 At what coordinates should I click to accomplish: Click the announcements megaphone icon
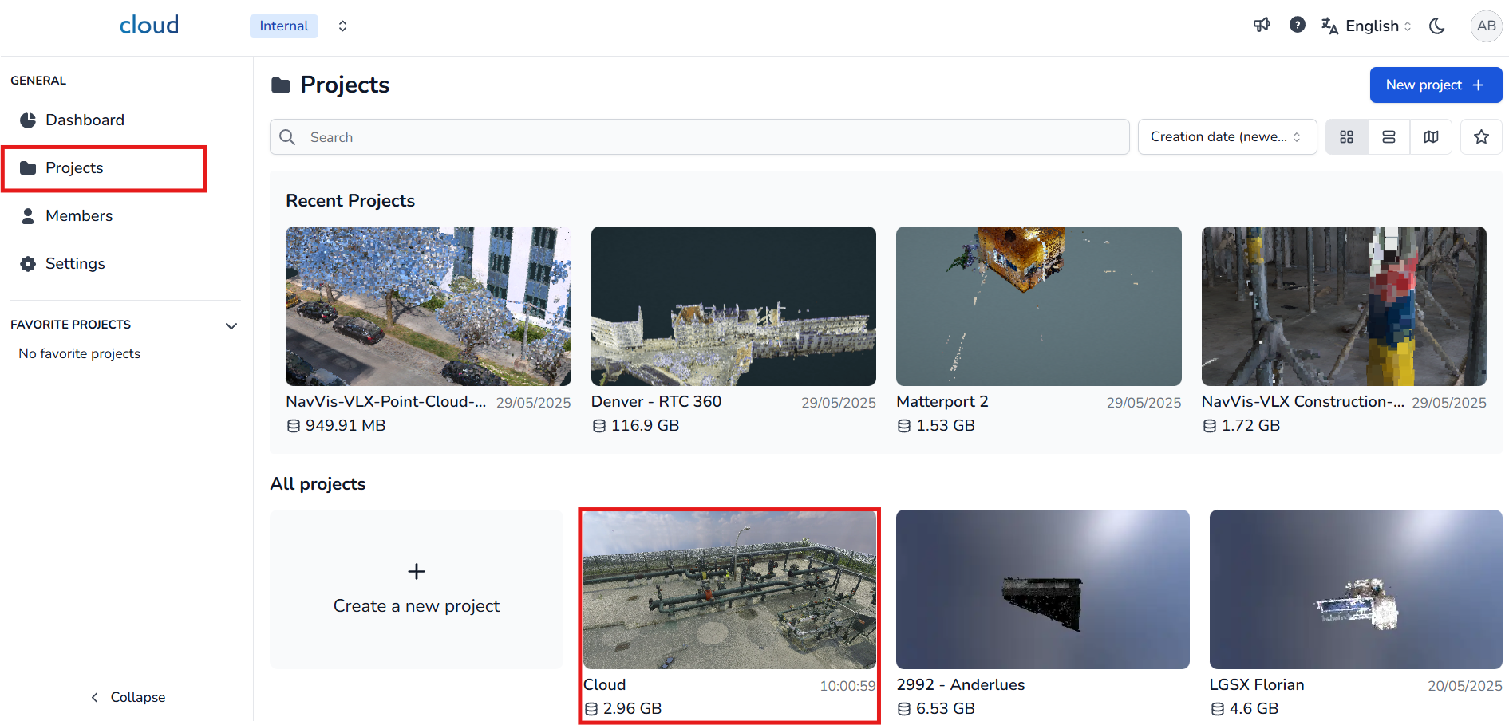[1262, 26]
